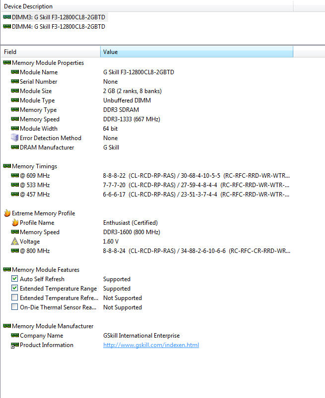Viewport: 325px width, 398px height.
Task: Select the 'GSkill International Enterprise' value
Action: 141,336
